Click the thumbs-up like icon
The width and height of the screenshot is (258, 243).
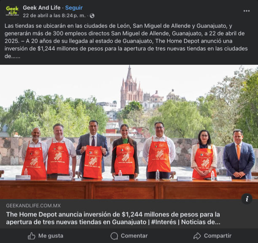(32, 236)
